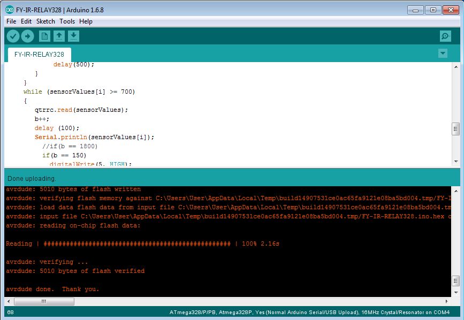The height and width of the screenshot is (320, 464).
Task: Click the Arduino logo in title bar
Action: coord(10,10)
